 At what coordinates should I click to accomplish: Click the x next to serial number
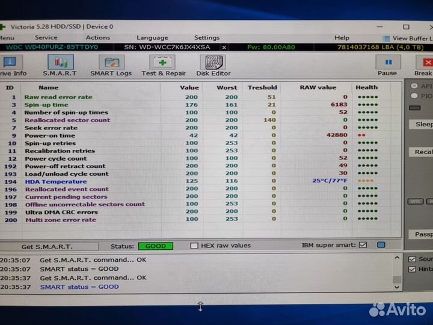coord(224,48)
